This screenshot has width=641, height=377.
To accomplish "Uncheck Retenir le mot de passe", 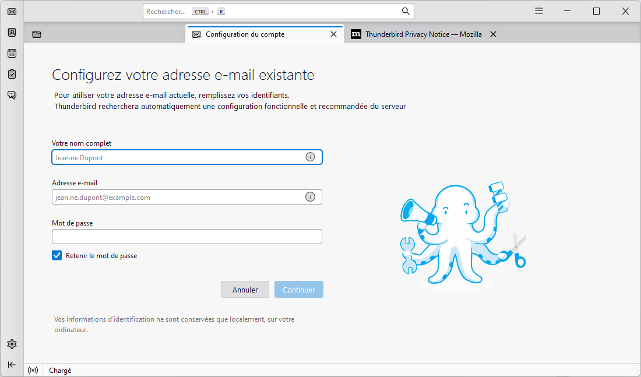I will tap(57, 255).
